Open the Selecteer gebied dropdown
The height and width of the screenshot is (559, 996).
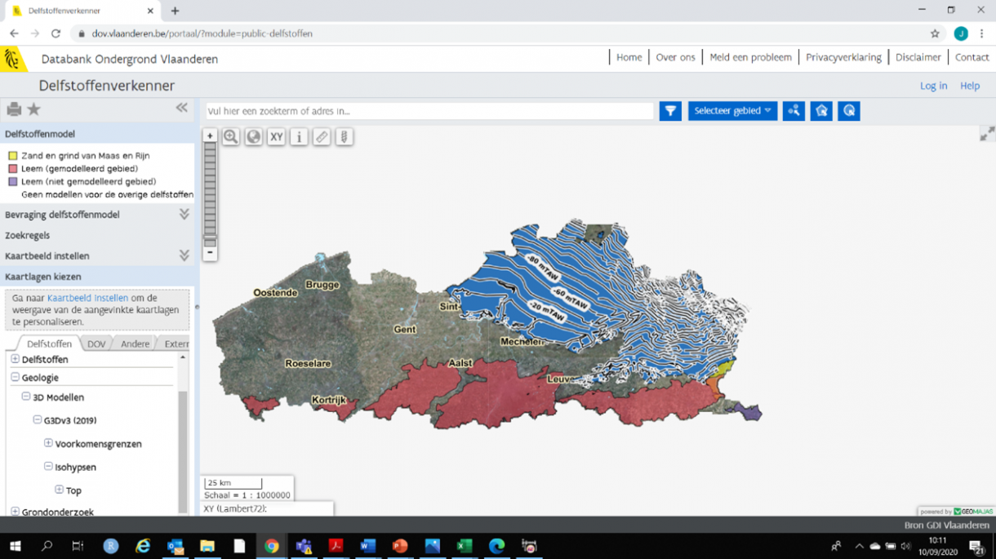click(x=732, y=111)
